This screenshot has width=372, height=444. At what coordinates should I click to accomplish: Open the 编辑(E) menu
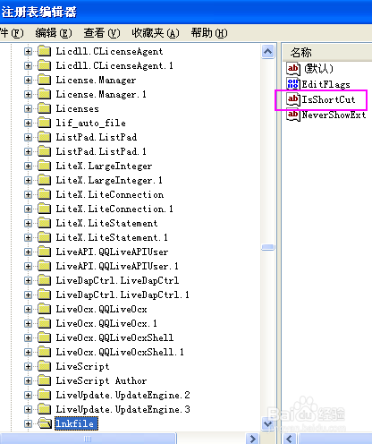click(54, 33)
